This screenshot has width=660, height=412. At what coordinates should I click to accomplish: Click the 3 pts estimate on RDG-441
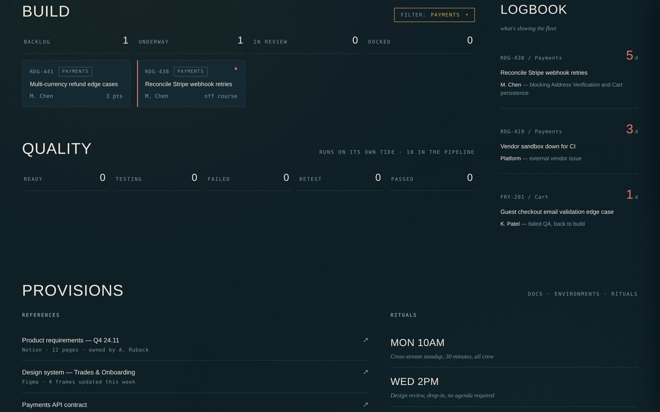click(x=114, y=96)
